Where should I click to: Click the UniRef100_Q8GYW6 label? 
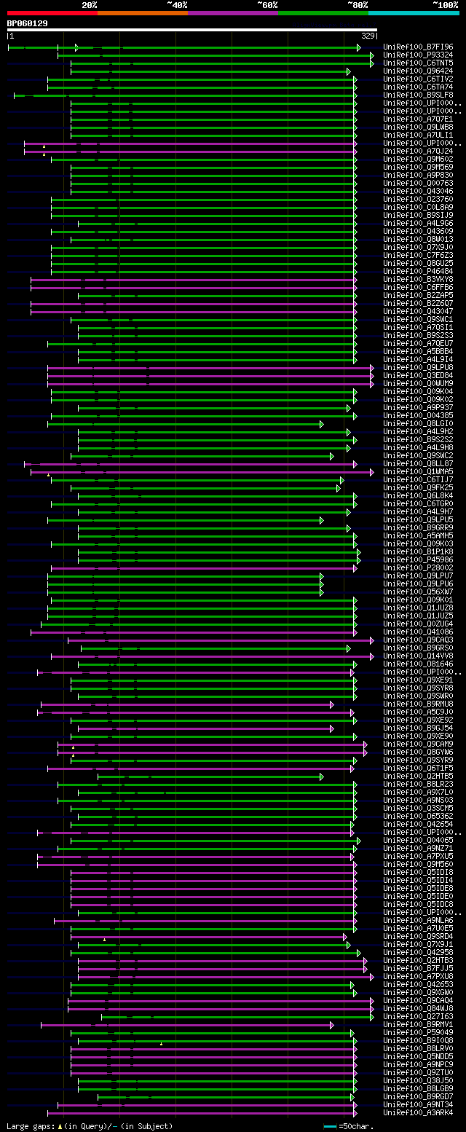click(x=418, y=752)
